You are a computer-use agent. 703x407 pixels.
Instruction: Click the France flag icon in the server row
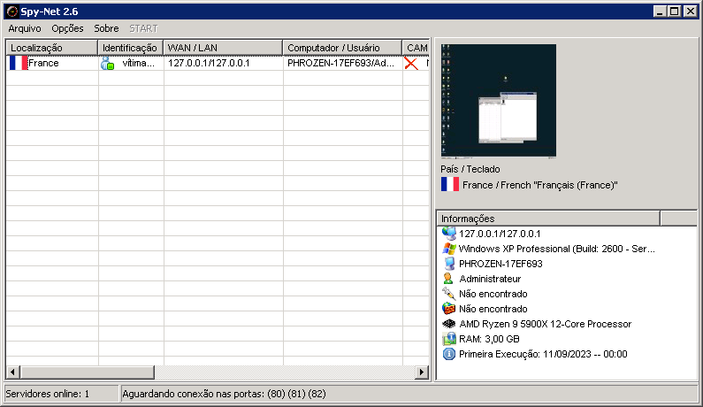click(18, 64)
